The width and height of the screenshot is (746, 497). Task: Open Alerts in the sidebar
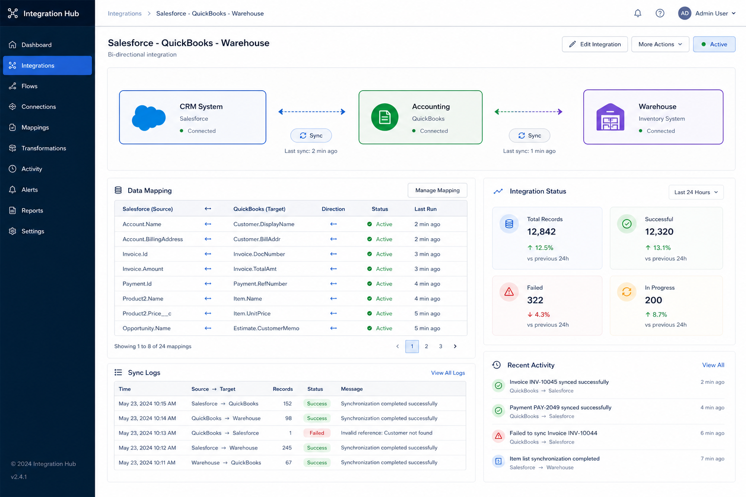[47, 190]
